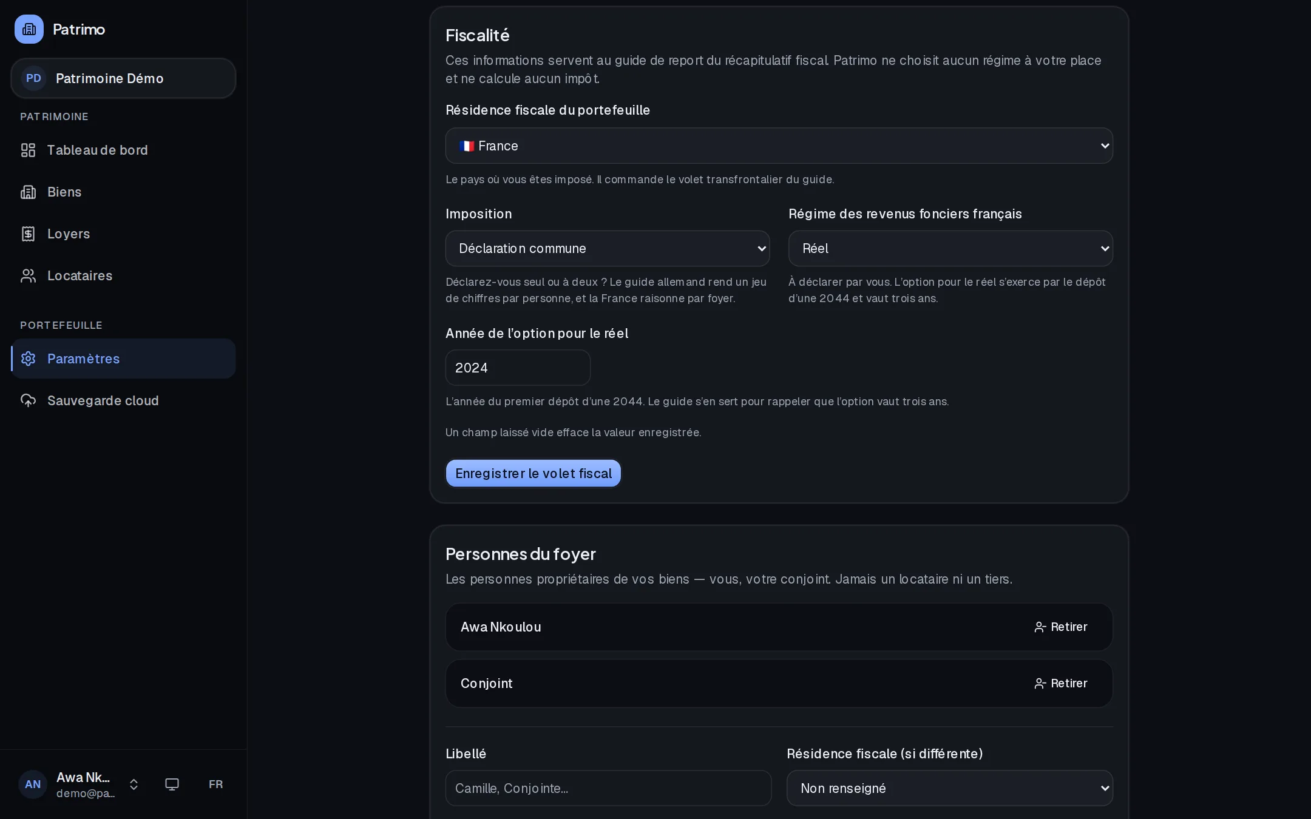Click Retirer for Awa Nkoulou
The height and width of the screenshot is (819, 1311).
pos(1061,627)
